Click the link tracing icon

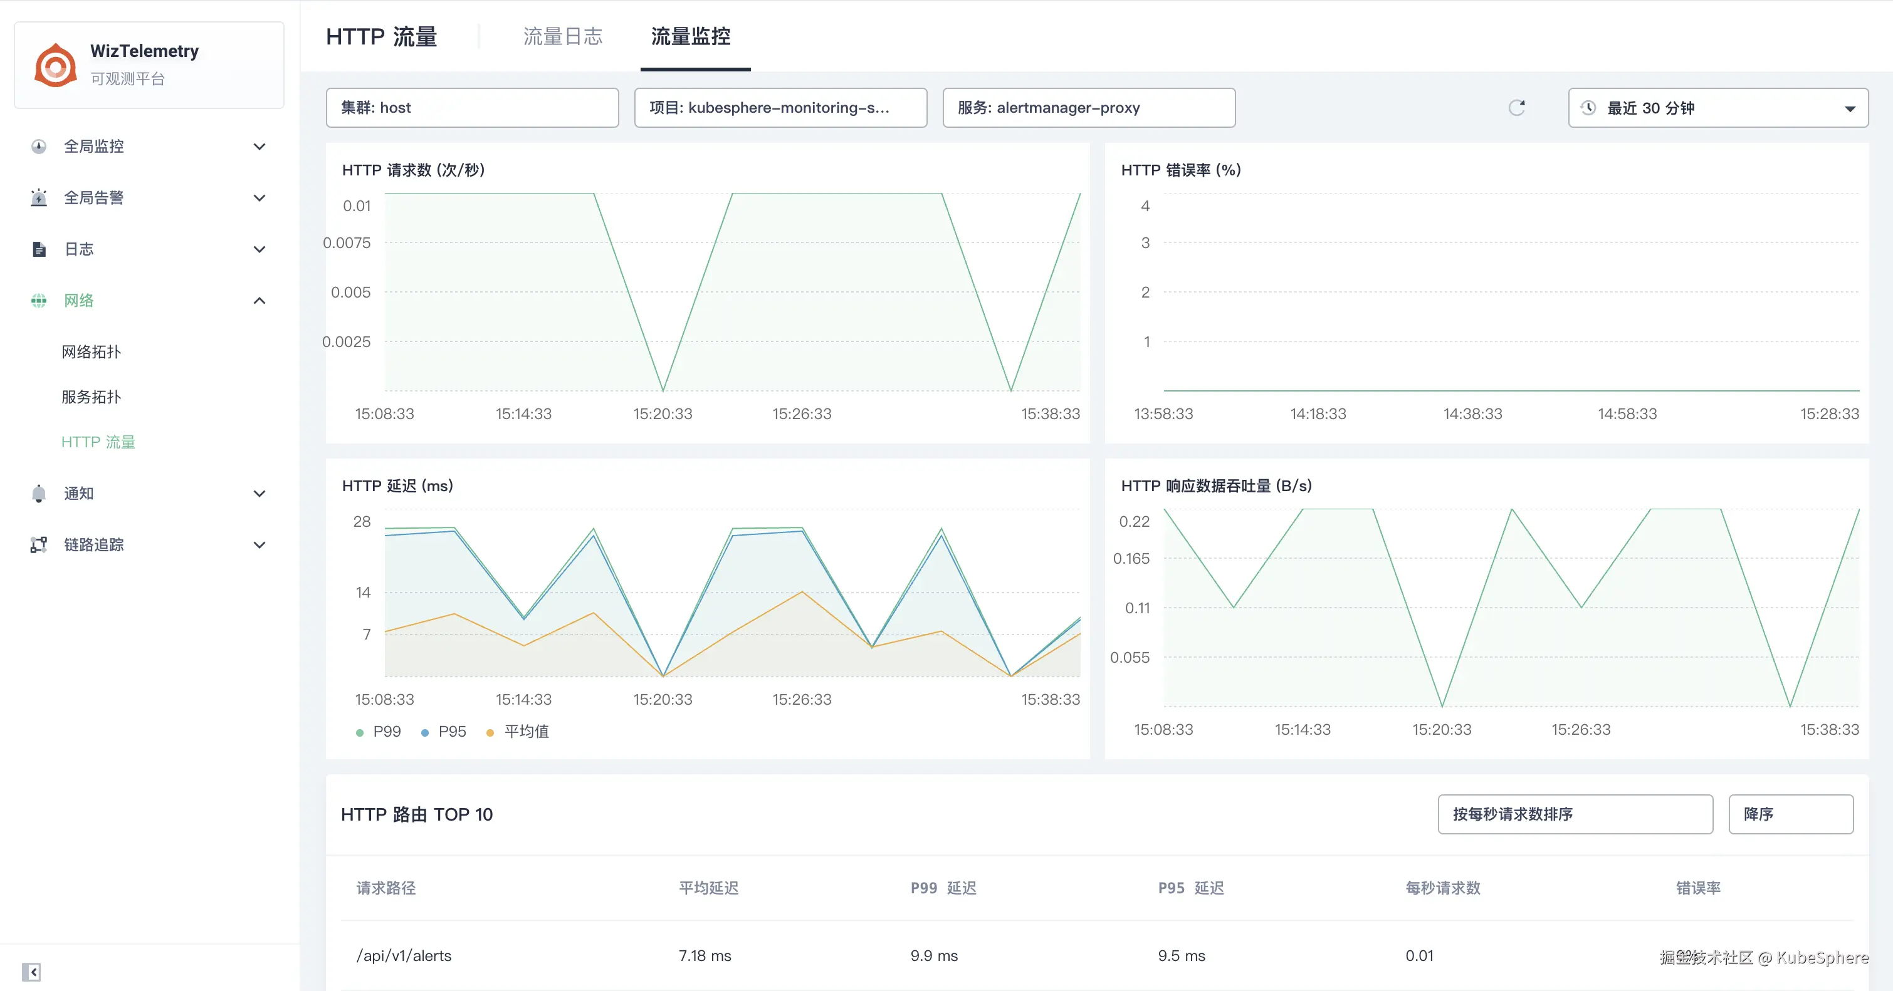pyautogui.click(x=39, y=545)
